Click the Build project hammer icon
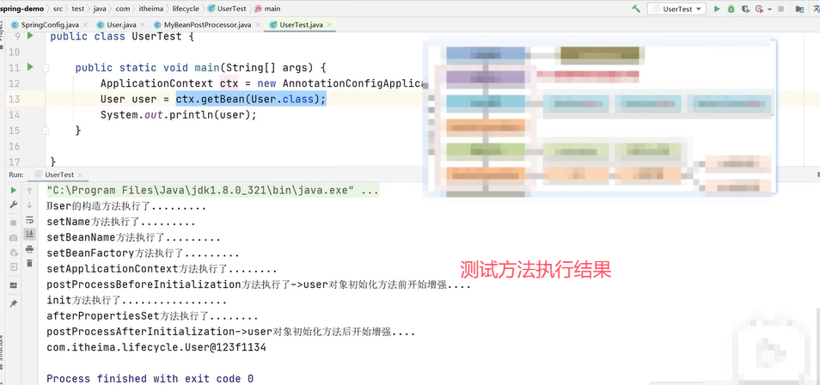This screenshot has width=820, height=385. coord(636,9)
